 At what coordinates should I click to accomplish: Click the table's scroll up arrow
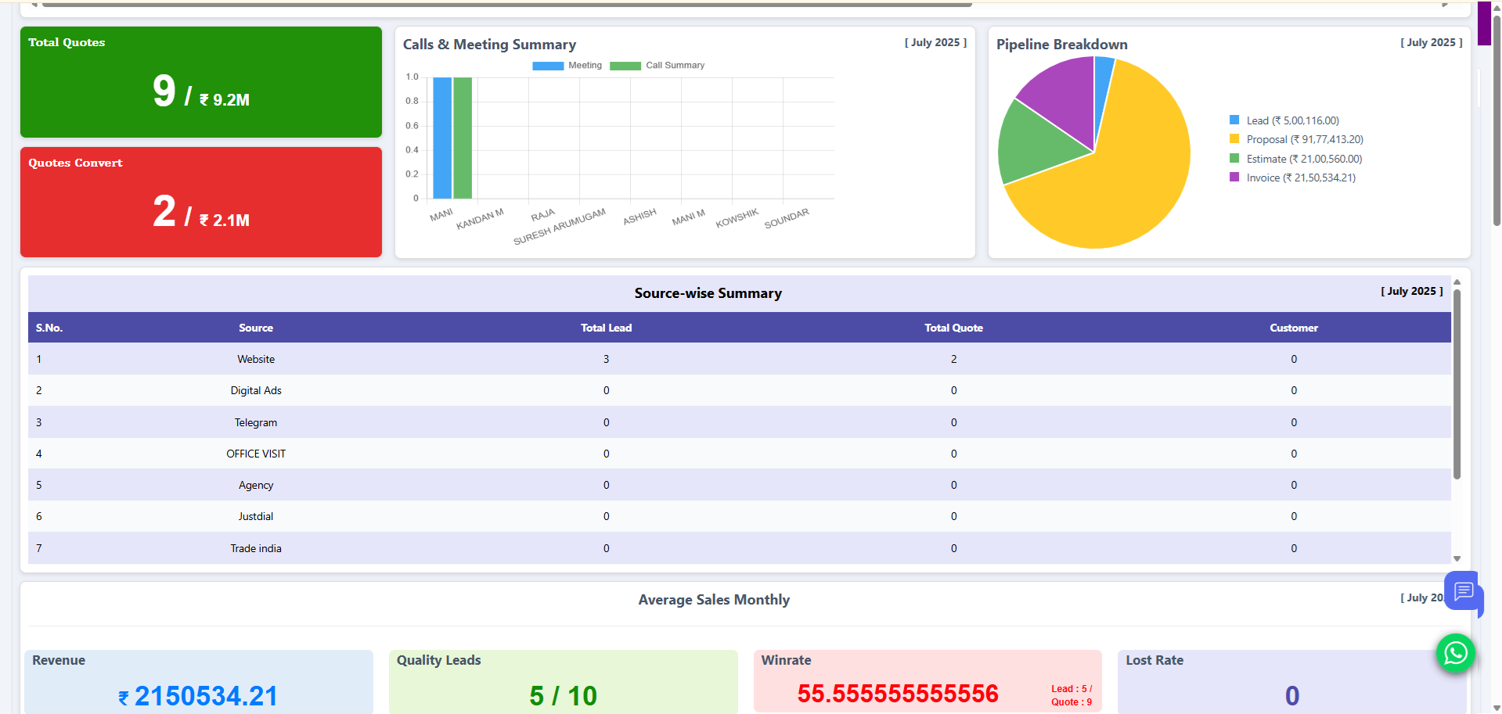tap(1457, 282)
